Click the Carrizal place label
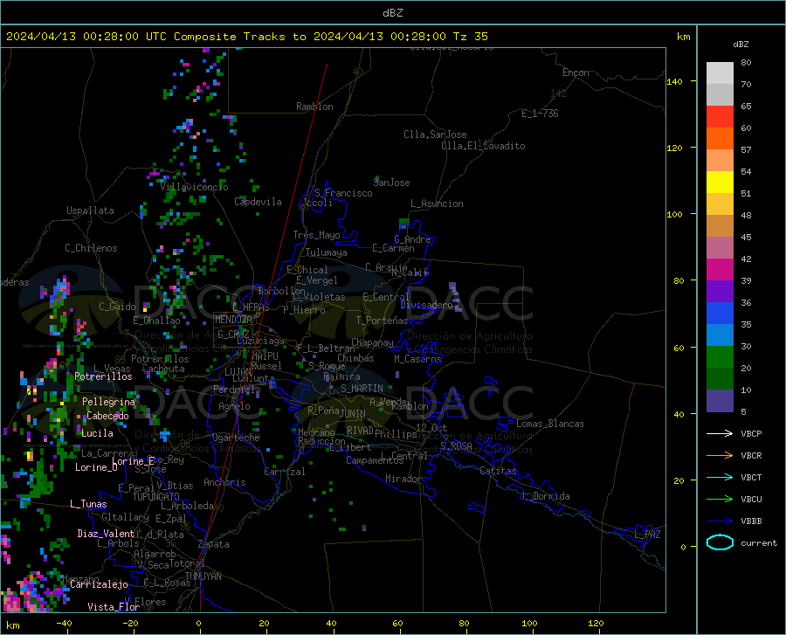This screenshot has height=635, width=786. tap(285, 472)
